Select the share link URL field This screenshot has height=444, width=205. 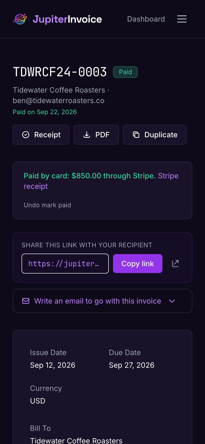pyautogui.click(x=65, y=264)
